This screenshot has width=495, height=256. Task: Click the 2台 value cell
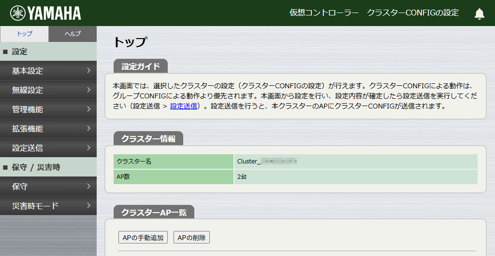[x=356, y=176]
